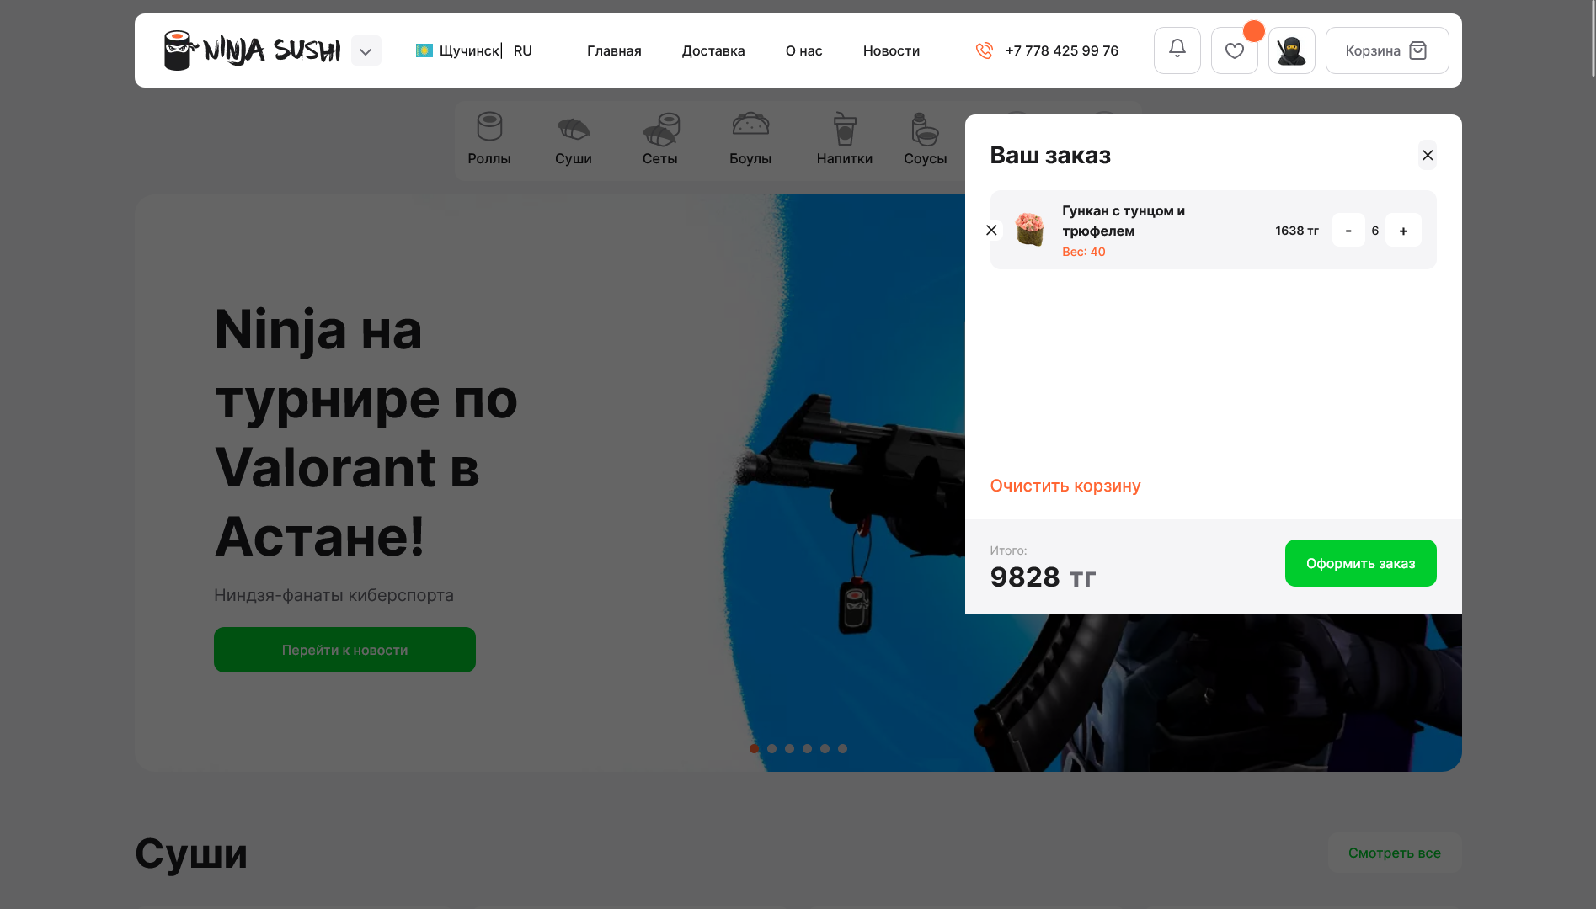Click Перейти к новости button
The image size is (1596, 909).
[x=344, y=650]
